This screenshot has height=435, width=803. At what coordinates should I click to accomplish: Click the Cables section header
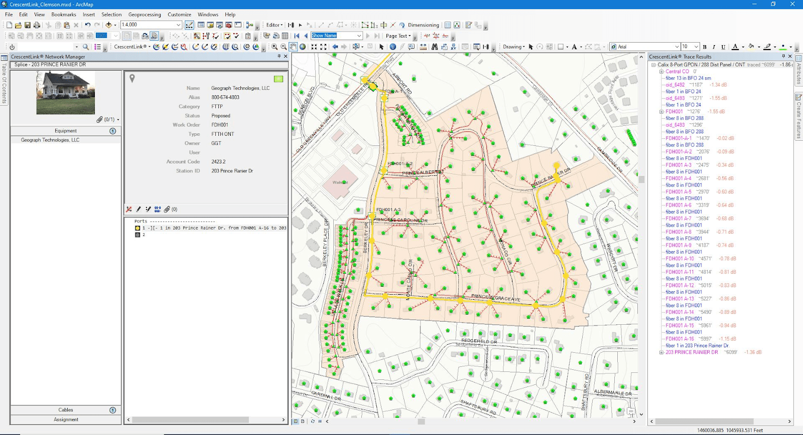tap(66, 410)
